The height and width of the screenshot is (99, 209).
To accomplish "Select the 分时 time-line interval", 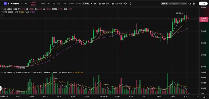I will (x=43, y=4).
